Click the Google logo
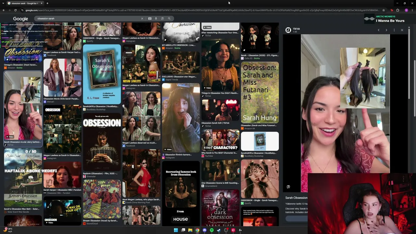 pos(20,19)
